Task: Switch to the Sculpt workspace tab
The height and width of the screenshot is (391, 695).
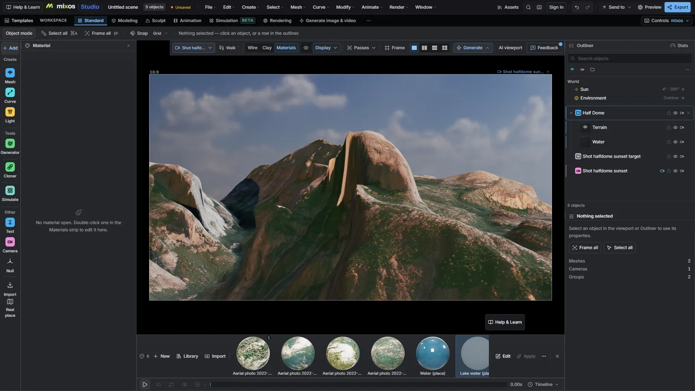Action: [x=155, y=20]
